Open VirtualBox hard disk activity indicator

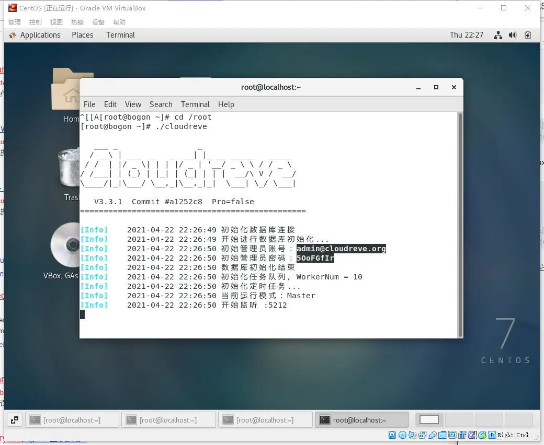click(392, 435)
